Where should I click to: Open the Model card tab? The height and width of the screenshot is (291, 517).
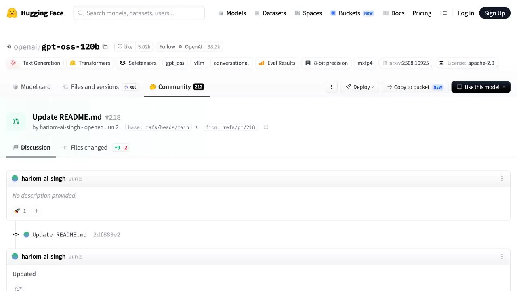point(32,87)
